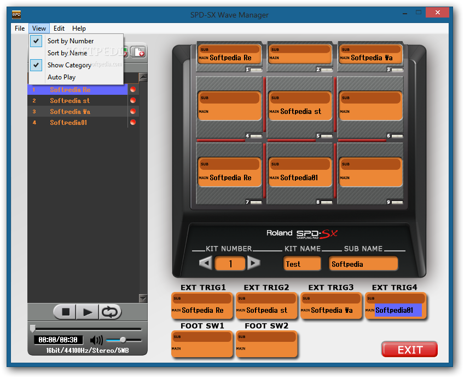
Task: Select pad 1 main Softpedia Re
Action: (230, 58)
